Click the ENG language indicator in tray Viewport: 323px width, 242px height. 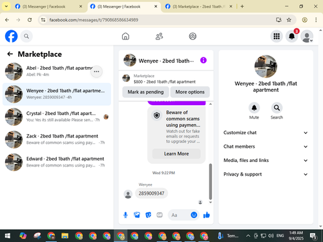(x=280, y=236)
